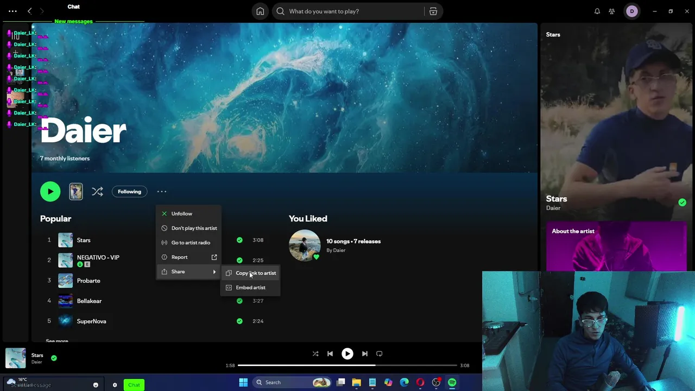The height and width of the screenshot is (391, 695).
Task: Toggle repeat in the player bar
Action: tap(380, 354)
